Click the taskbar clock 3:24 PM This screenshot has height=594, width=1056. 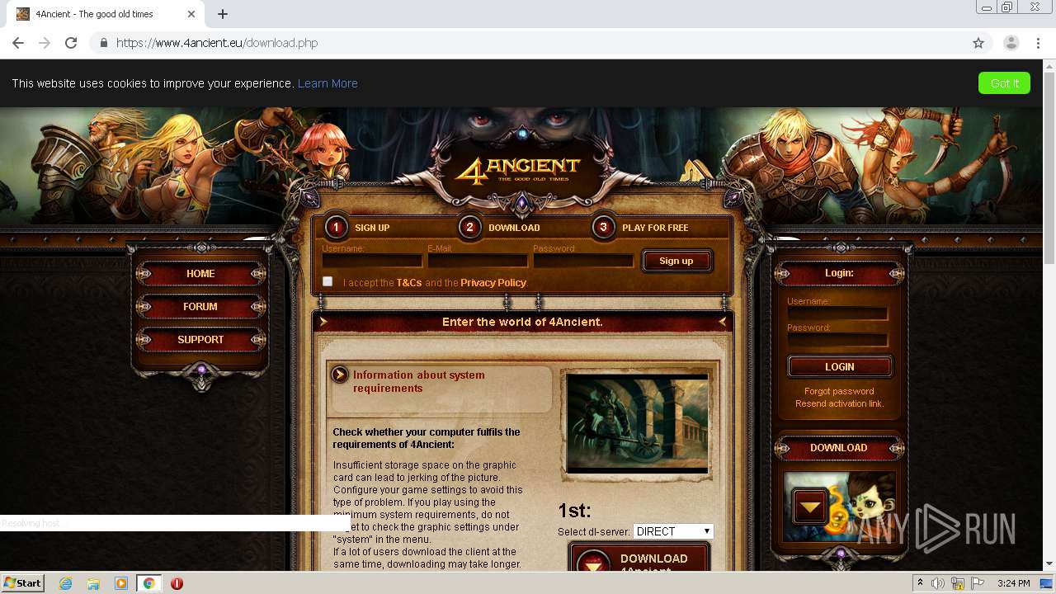pos(1013,583)
